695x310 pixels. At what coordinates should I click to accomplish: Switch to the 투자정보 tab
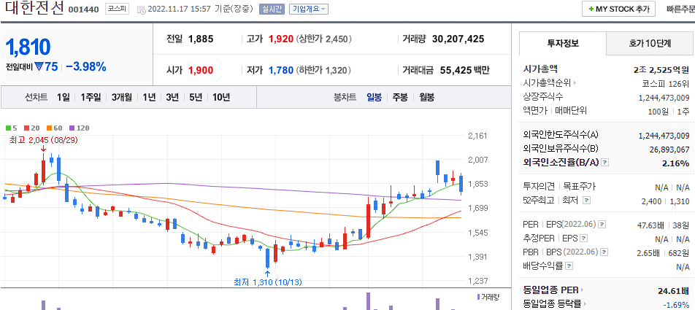[562, 44]
